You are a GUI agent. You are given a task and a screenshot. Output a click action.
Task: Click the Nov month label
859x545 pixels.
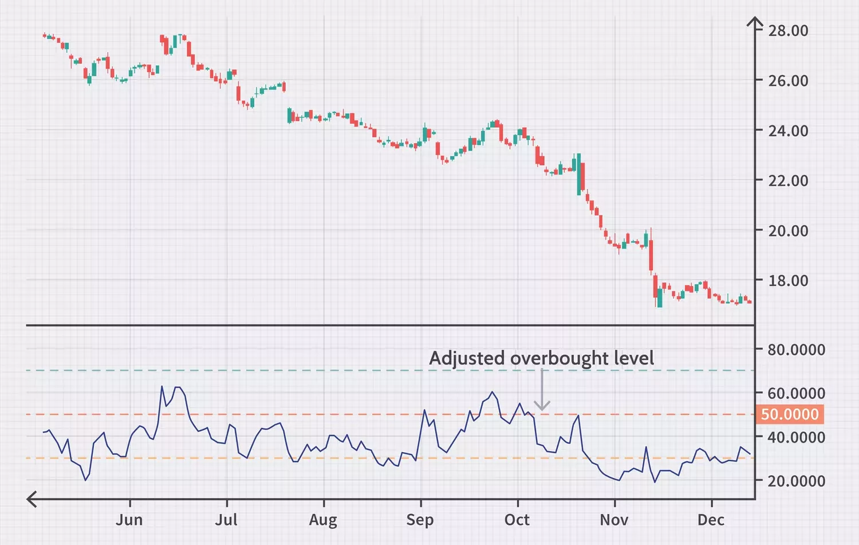tap(614, 520)
